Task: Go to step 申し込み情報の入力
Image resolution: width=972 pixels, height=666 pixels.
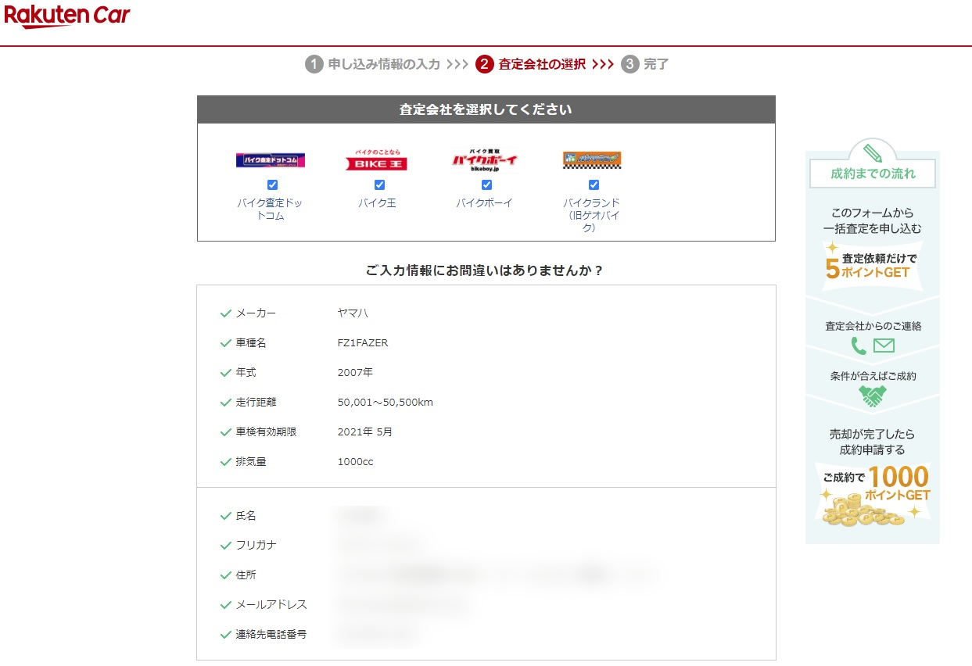Action: (384, 64)
